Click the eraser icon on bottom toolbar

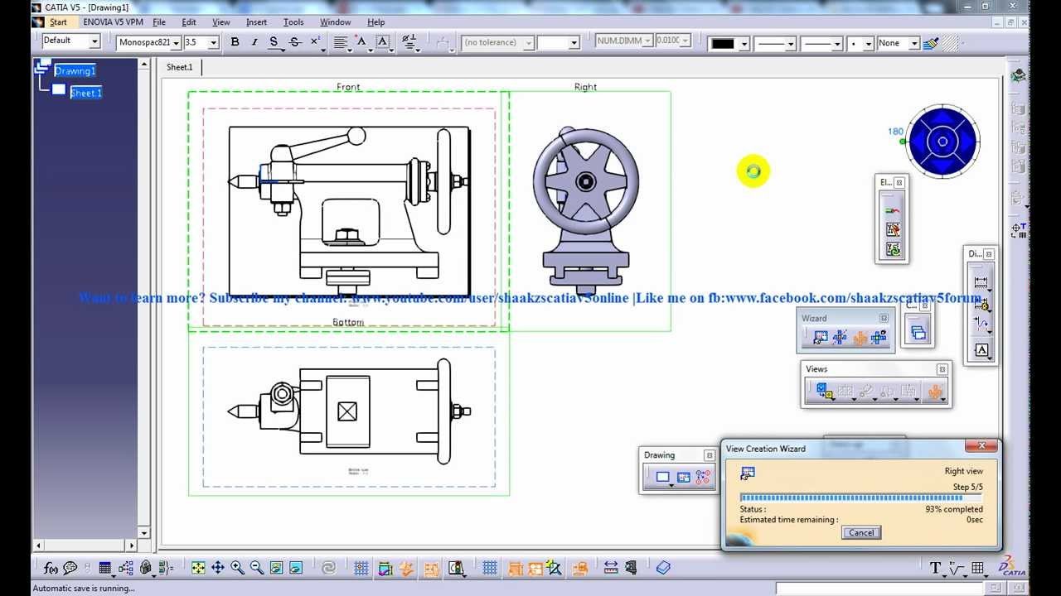[x=663, y=568]
